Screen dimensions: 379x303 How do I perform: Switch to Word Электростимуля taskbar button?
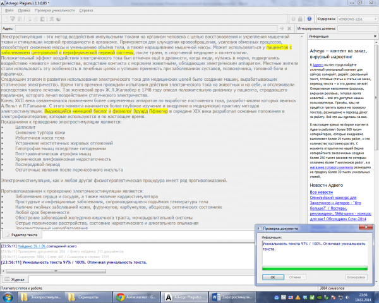pos(232,297)
